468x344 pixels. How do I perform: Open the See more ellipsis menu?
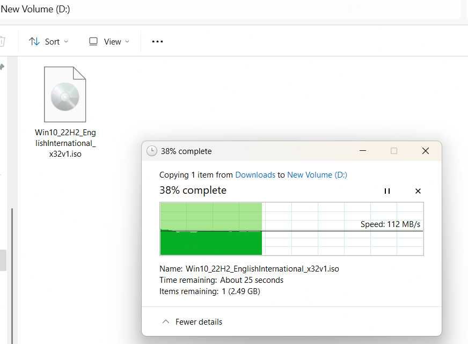click(x=157, y=41)
